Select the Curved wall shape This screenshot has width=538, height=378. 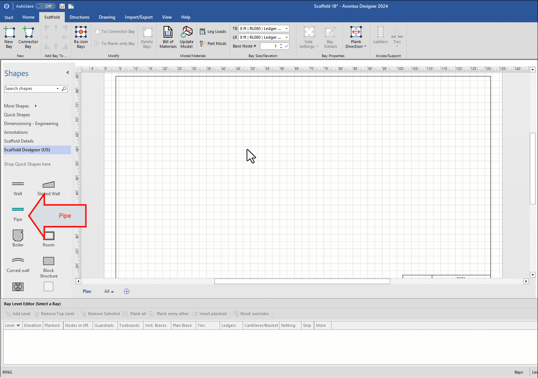[x=18, y=261]
